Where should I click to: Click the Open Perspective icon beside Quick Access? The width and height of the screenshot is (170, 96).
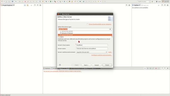152,2
